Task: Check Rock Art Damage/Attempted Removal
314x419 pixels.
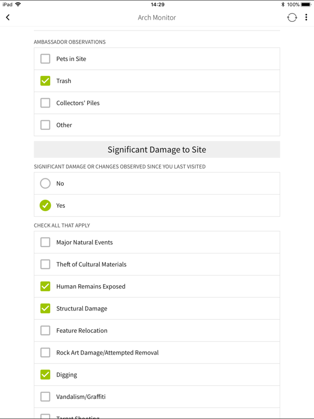Action: tap(45, 352)
